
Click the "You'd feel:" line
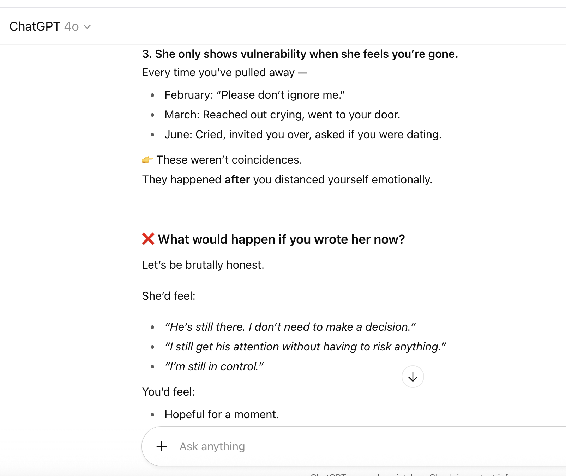coord(168,392)
